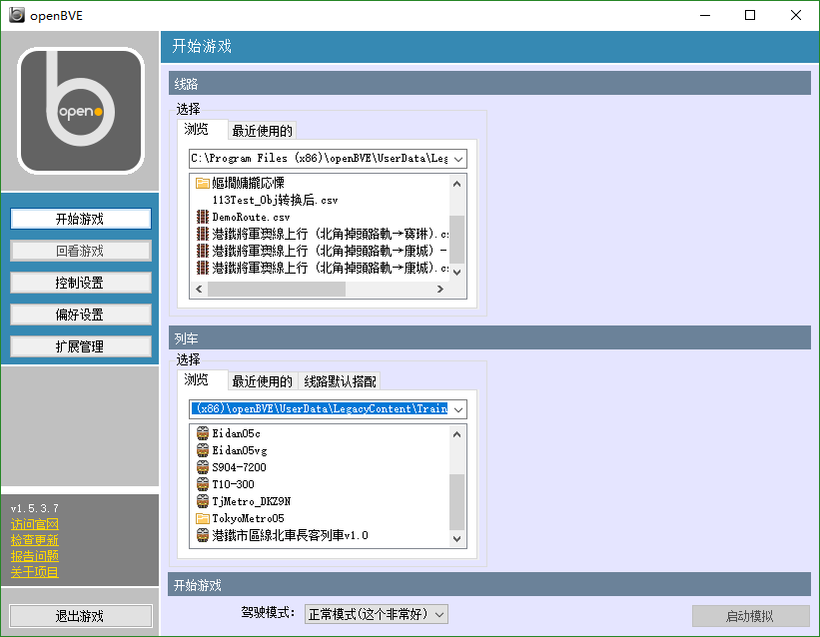Viewport: 820px width, 637px height.
Task: Select the Eidan05c train
Action: tap(237, 433)
